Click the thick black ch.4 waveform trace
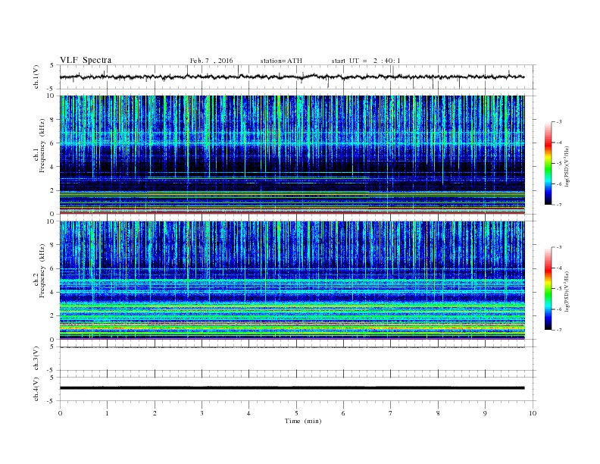 (x=292, y=388)
